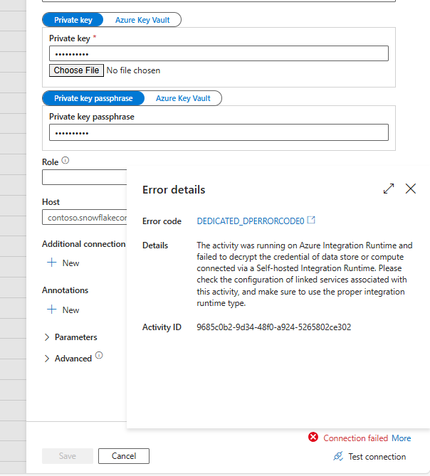Focus the Host input field
Screen dimensions: 430x476
point(85,217)
